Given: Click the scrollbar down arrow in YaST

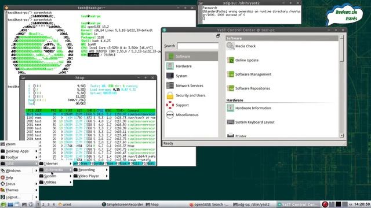Looking at the screenshot, I should click(x=341, y=135).
